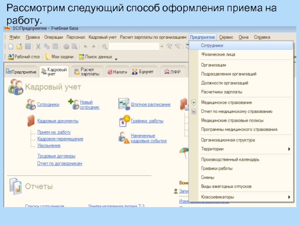Click the Штатное расписание table icon

tap(124, 104)
